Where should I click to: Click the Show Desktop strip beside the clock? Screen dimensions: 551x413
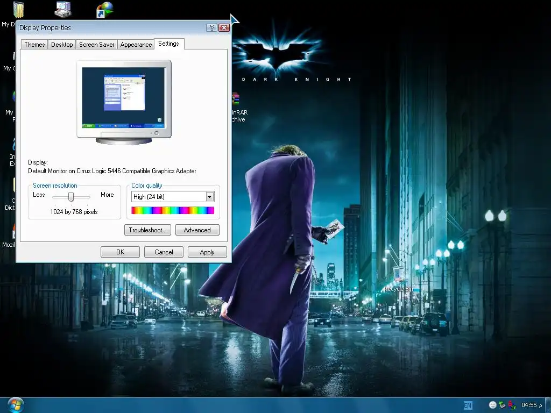coord(547,405)
